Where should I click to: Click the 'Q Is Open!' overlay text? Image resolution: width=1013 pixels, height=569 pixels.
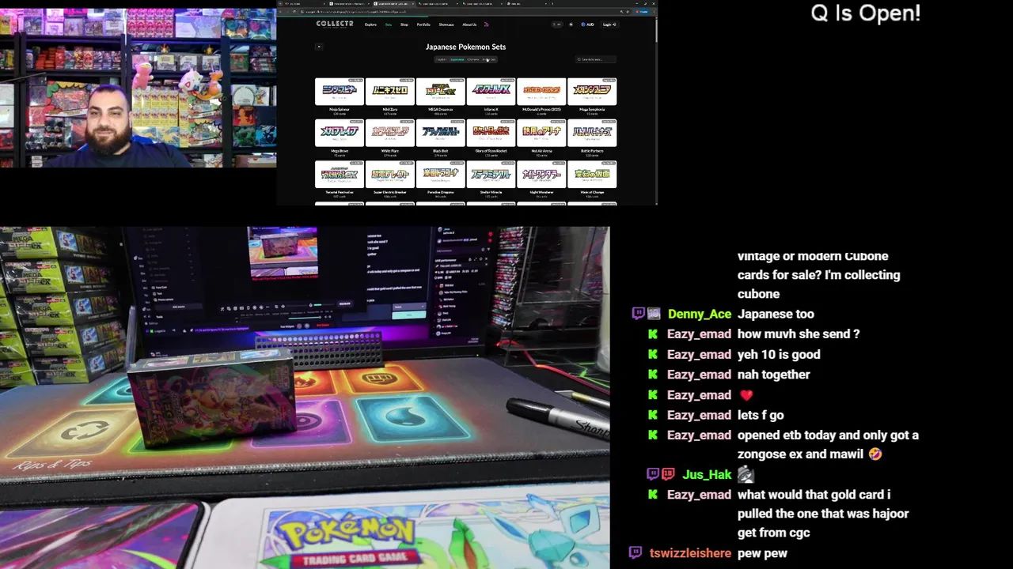tap(866, 13)
